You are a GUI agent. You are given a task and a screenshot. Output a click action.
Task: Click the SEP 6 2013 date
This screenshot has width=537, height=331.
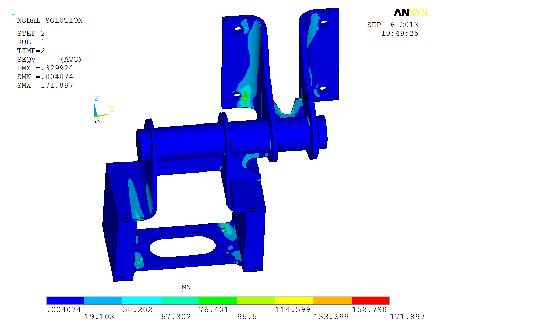pos(393,25)
